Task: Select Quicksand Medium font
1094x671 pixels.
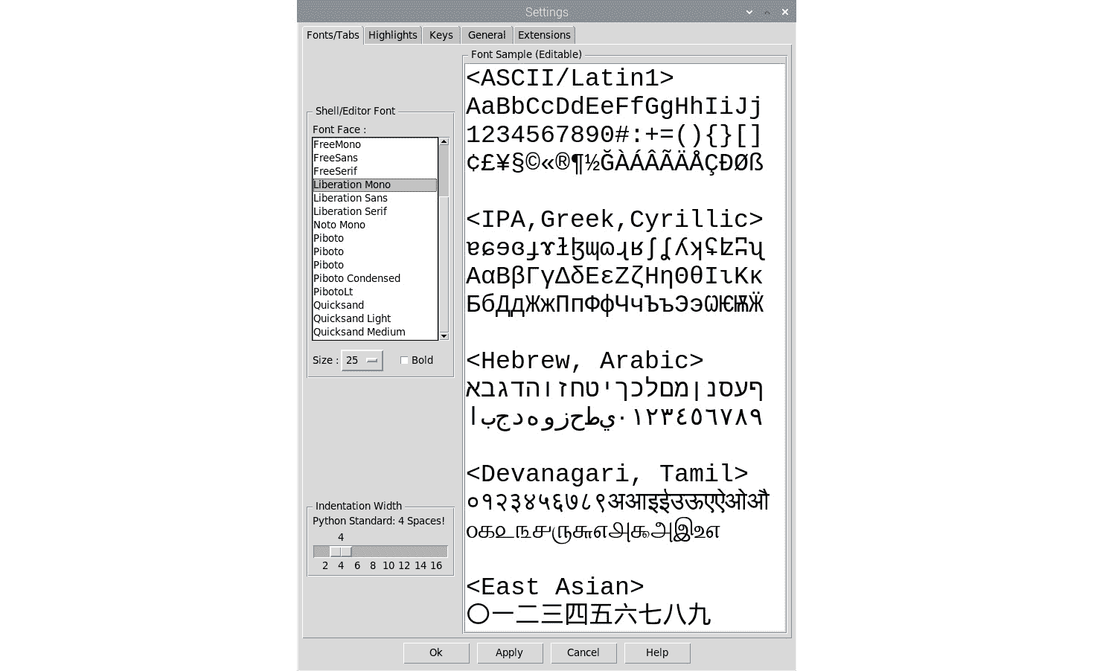Action: click(359, 332)
